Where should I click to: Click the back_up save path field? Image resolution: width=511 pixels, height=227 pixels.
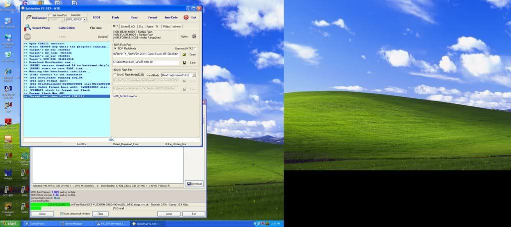pos(146,62)
